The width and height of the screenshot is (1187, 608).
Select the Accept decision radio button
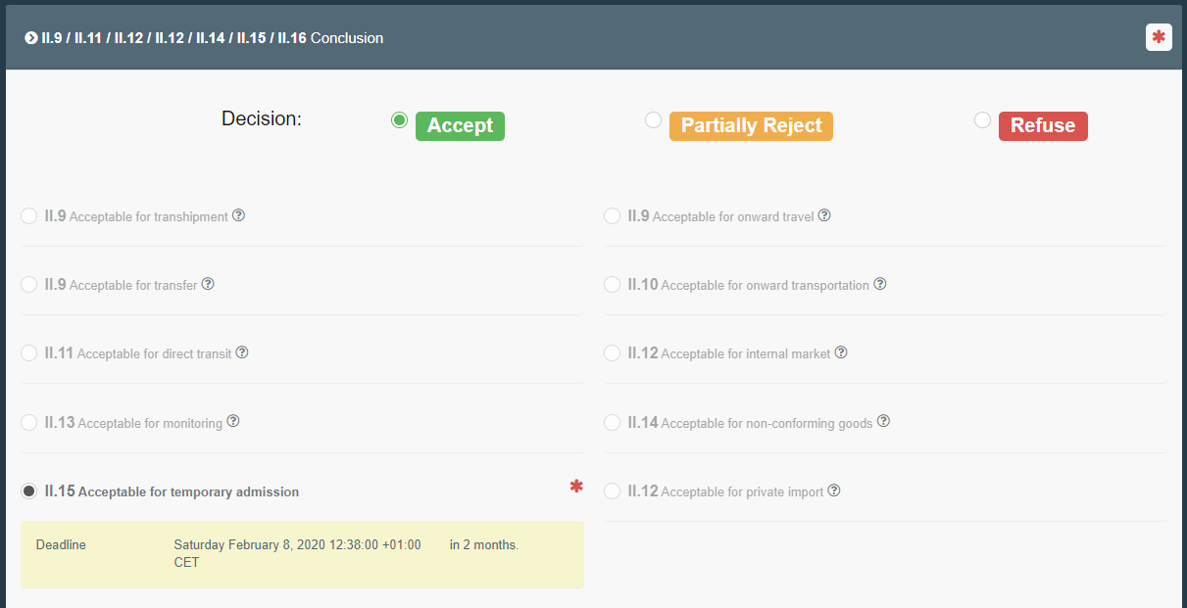399,119
